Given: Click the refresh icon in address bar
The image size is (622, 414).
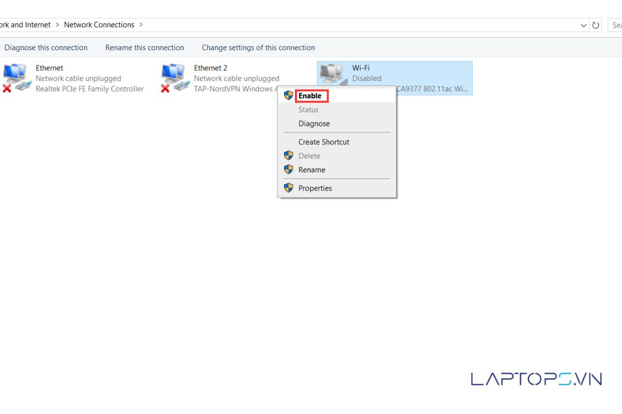Looking at the screenshot, I should point(596,25).
